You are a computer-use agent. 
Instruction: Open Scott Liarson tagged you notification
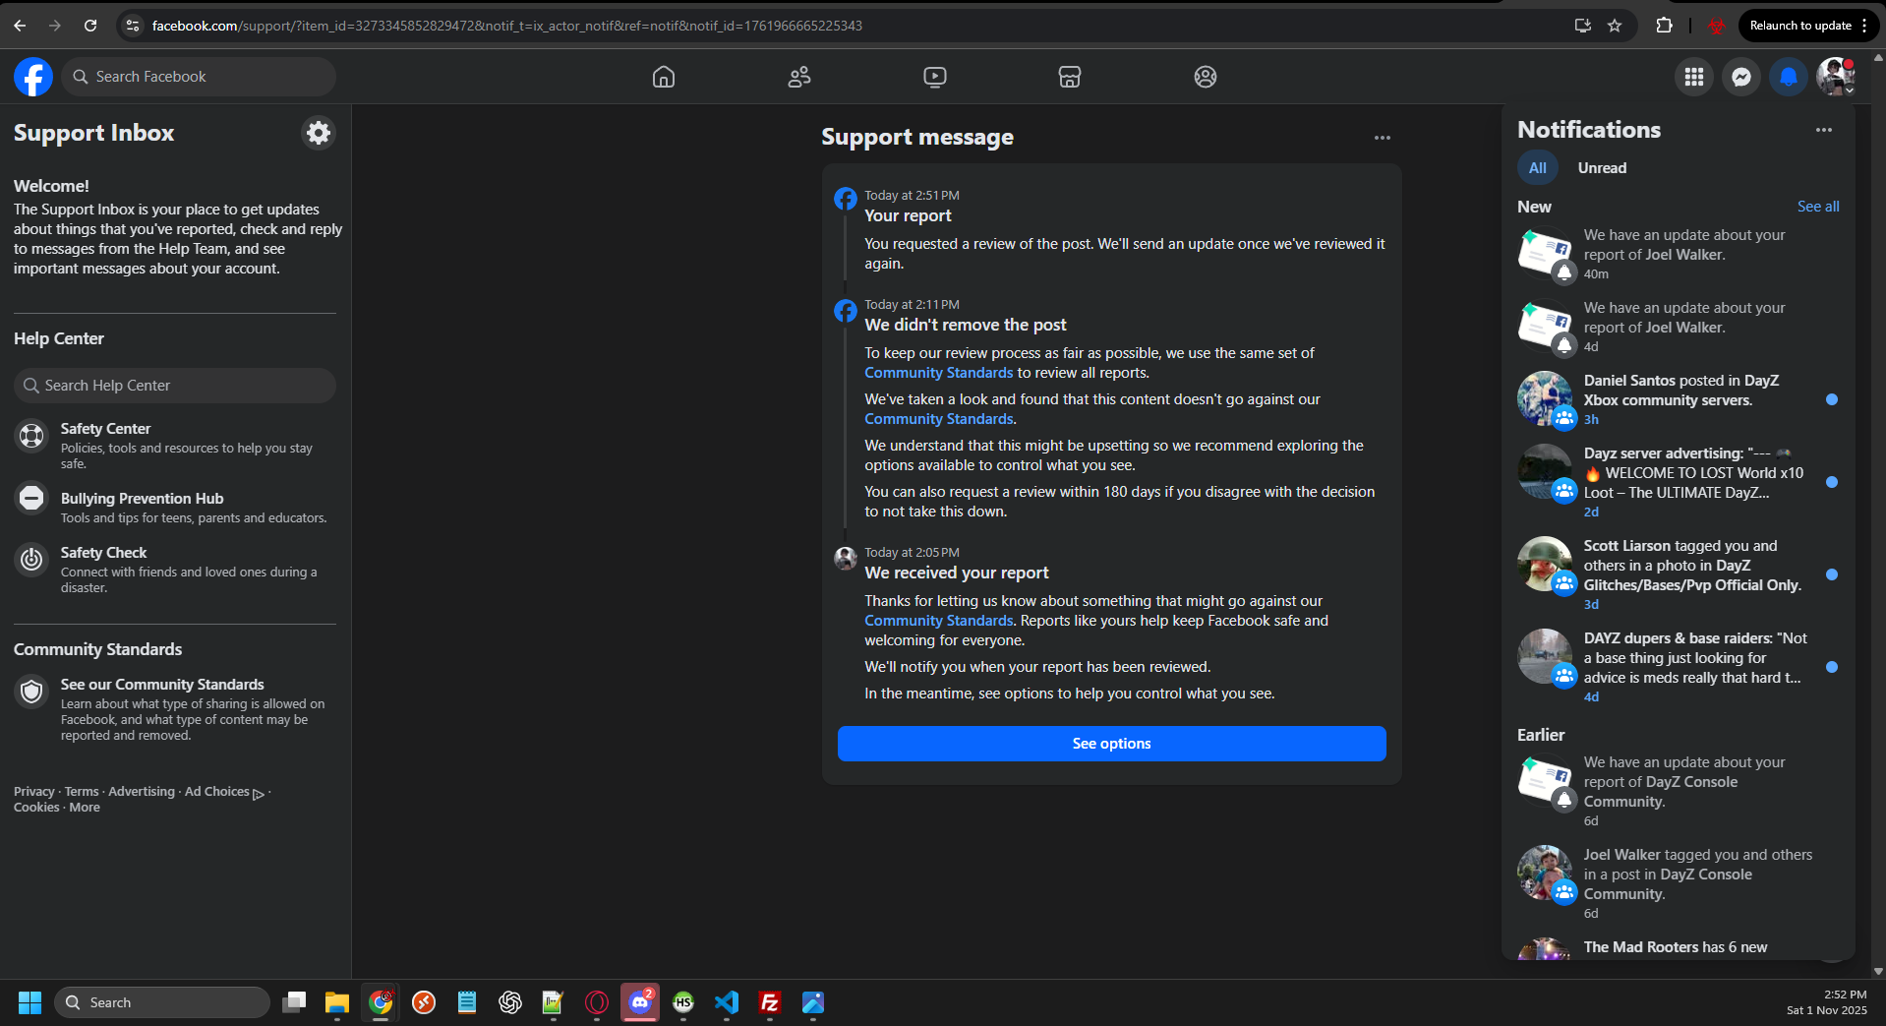(x=1679, y=575)
